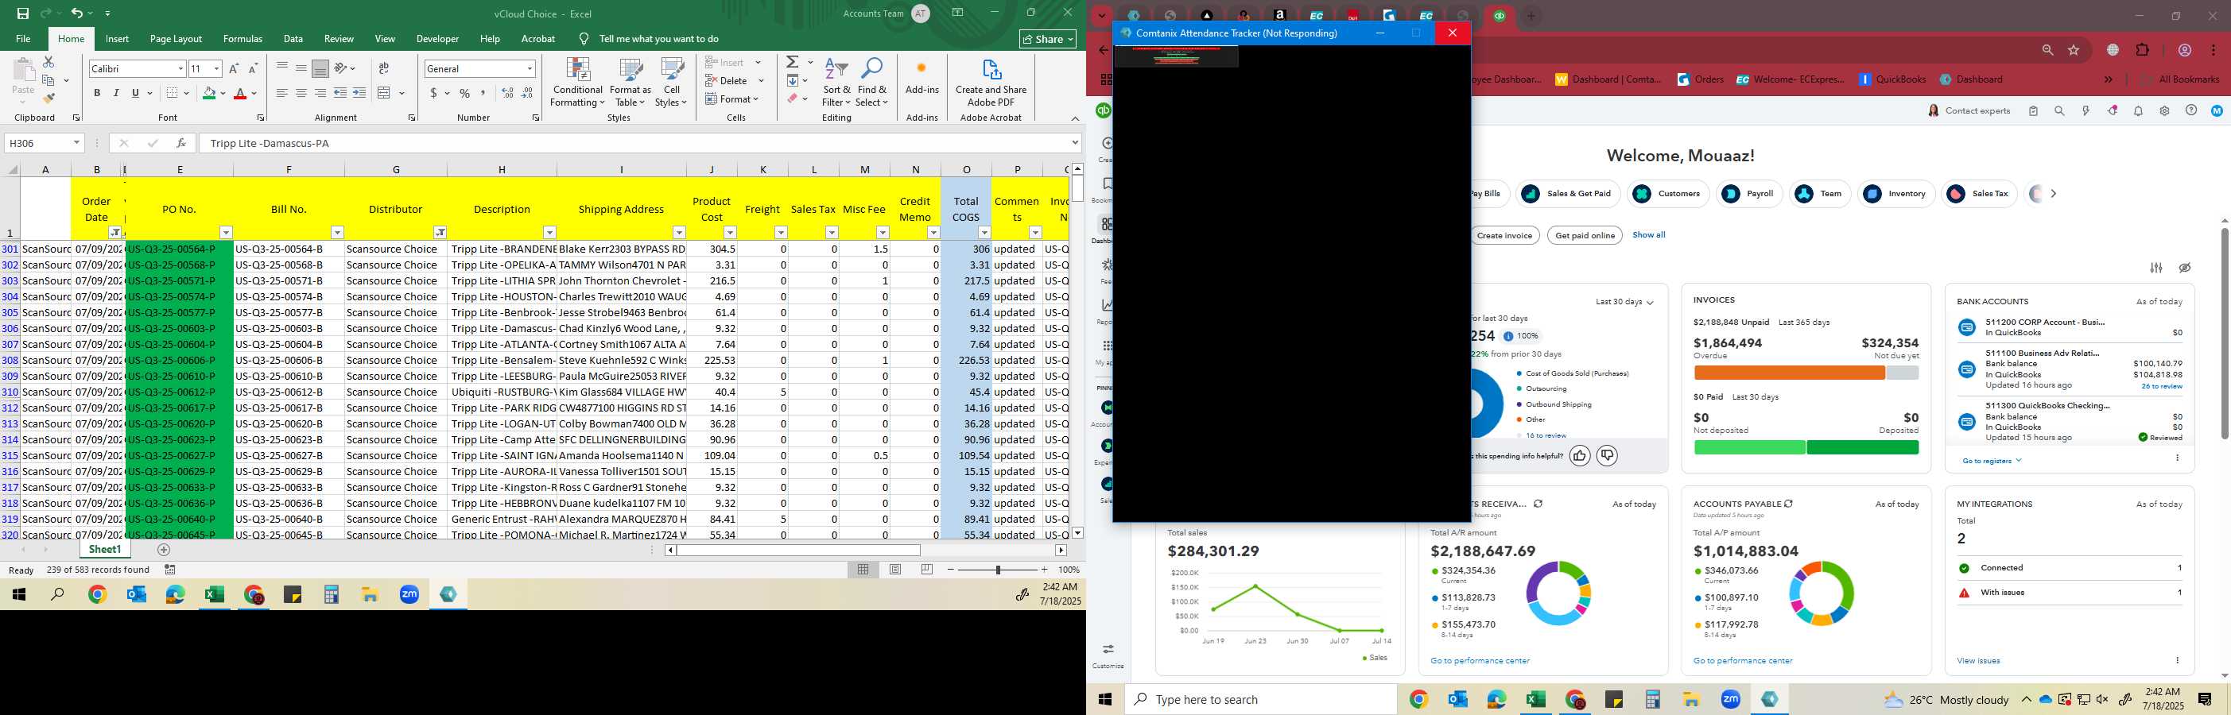Open Last 30 days period dropdown
Screen dimensions: 2231x715
[1625, 302]
